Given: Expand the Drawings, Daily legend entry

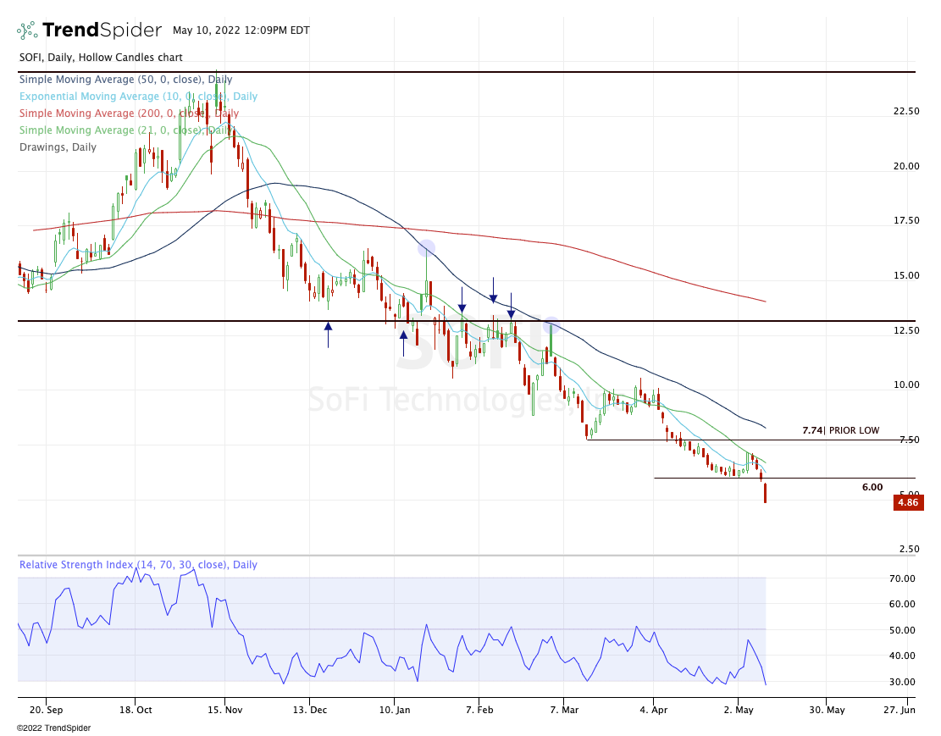Looking at the screenshot, I should click(58, 147).
